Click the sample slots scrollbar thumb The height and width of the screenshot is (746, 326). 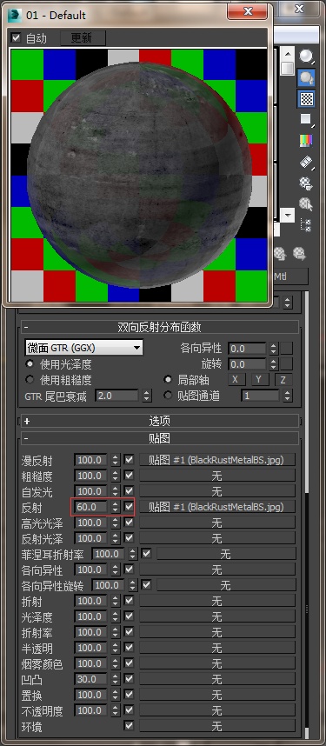[x=288, y=68]
